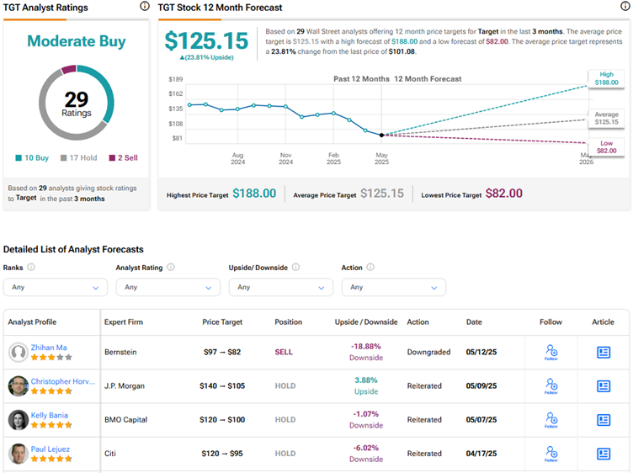Screen dimensions: 633x473
Task: Follow analyst Paul Lejuez from Citi
Action: (551, 454)
